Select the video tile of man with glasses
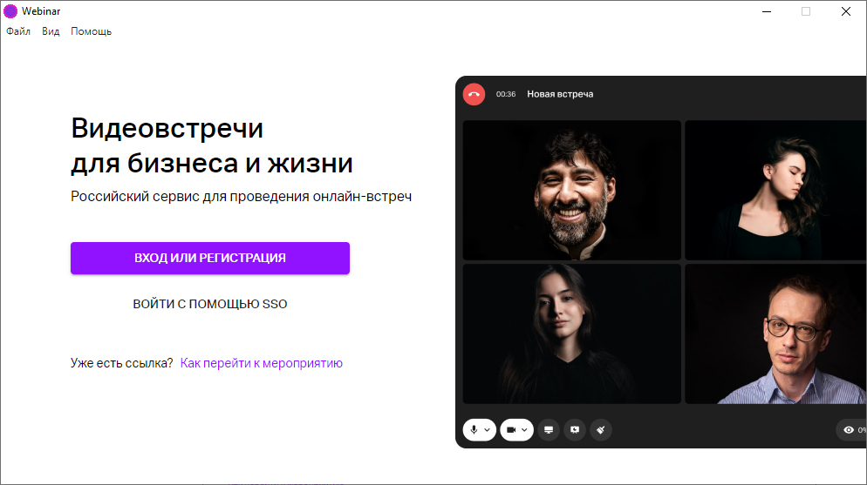 pos(775,333)
